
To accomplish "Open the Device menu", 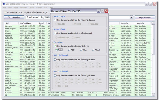I will [32, 8].
